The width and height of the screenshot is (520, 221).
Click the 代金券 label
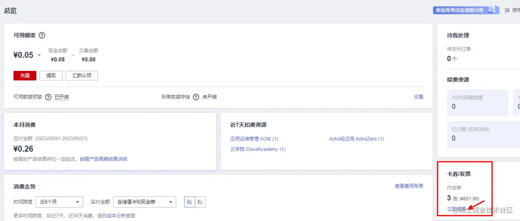pyautogui.click(x=454, y=187)
